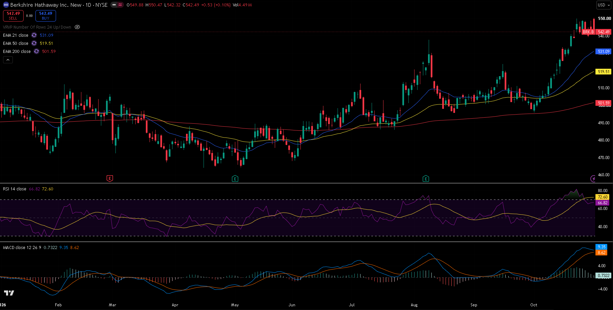613x310 pixels.
Task: Click the 66.82 RSI axis value tag
Action: [603, 203]
